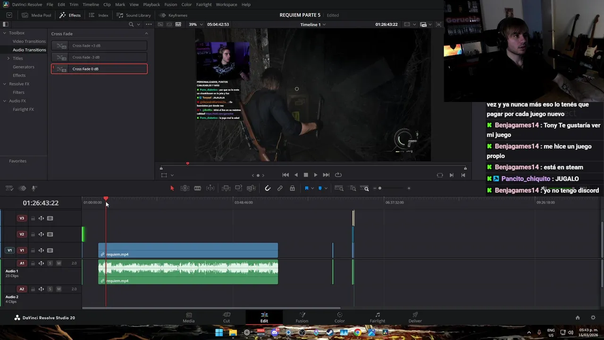Open the Marker color dropdown arrow
Screen dimensions: 604x340
pos(326,188)
